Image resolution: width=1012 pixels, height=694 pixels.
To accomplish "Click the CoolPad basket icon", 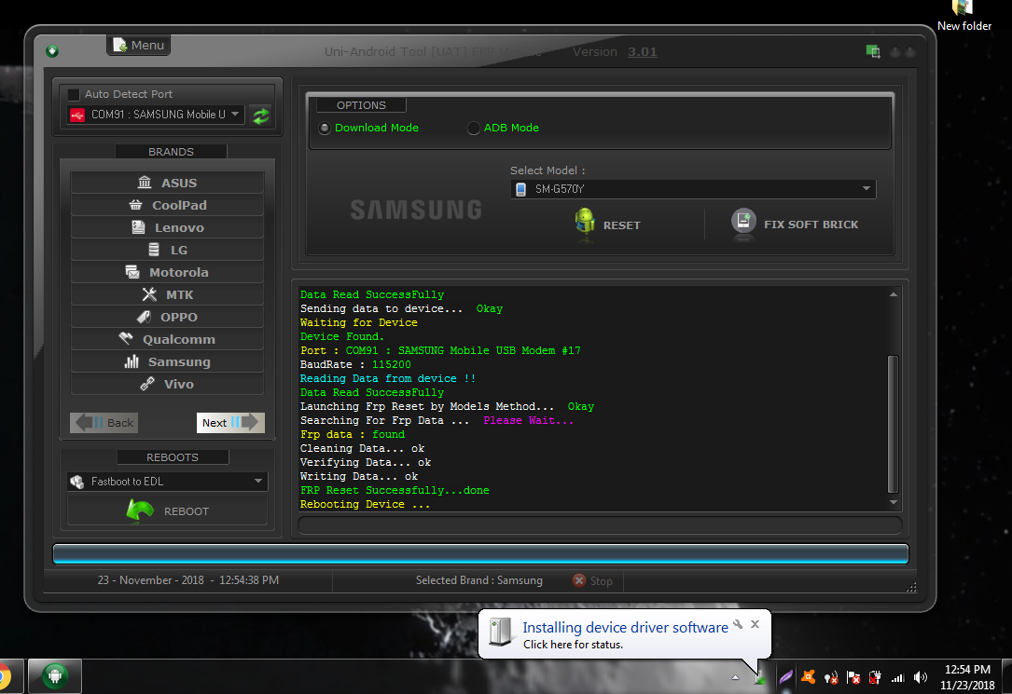I will click(x=135, y=205).
